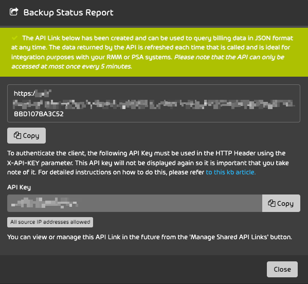This screenshot has width=308, height=284.
Task: Close the Backup Status Report dialog
Action: click(282, 269)
